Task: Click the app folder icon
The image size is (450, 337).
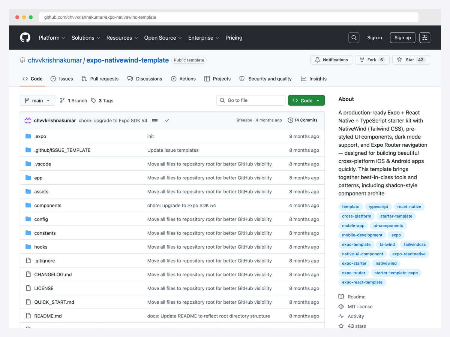Action: 28,178
